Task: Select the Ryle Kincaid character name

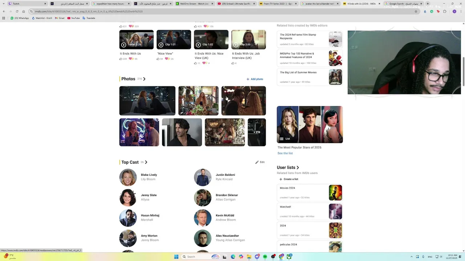Action: [224, 179]
